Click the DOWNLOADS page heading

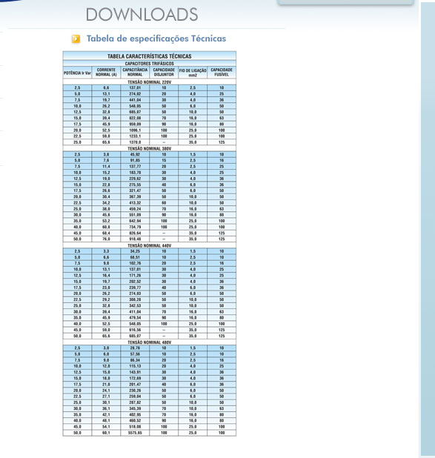pos(142,15)
